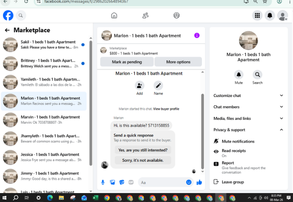The image size is (293, 202).
Task: Attach a file with the photo icon
Action: [112, 182]
